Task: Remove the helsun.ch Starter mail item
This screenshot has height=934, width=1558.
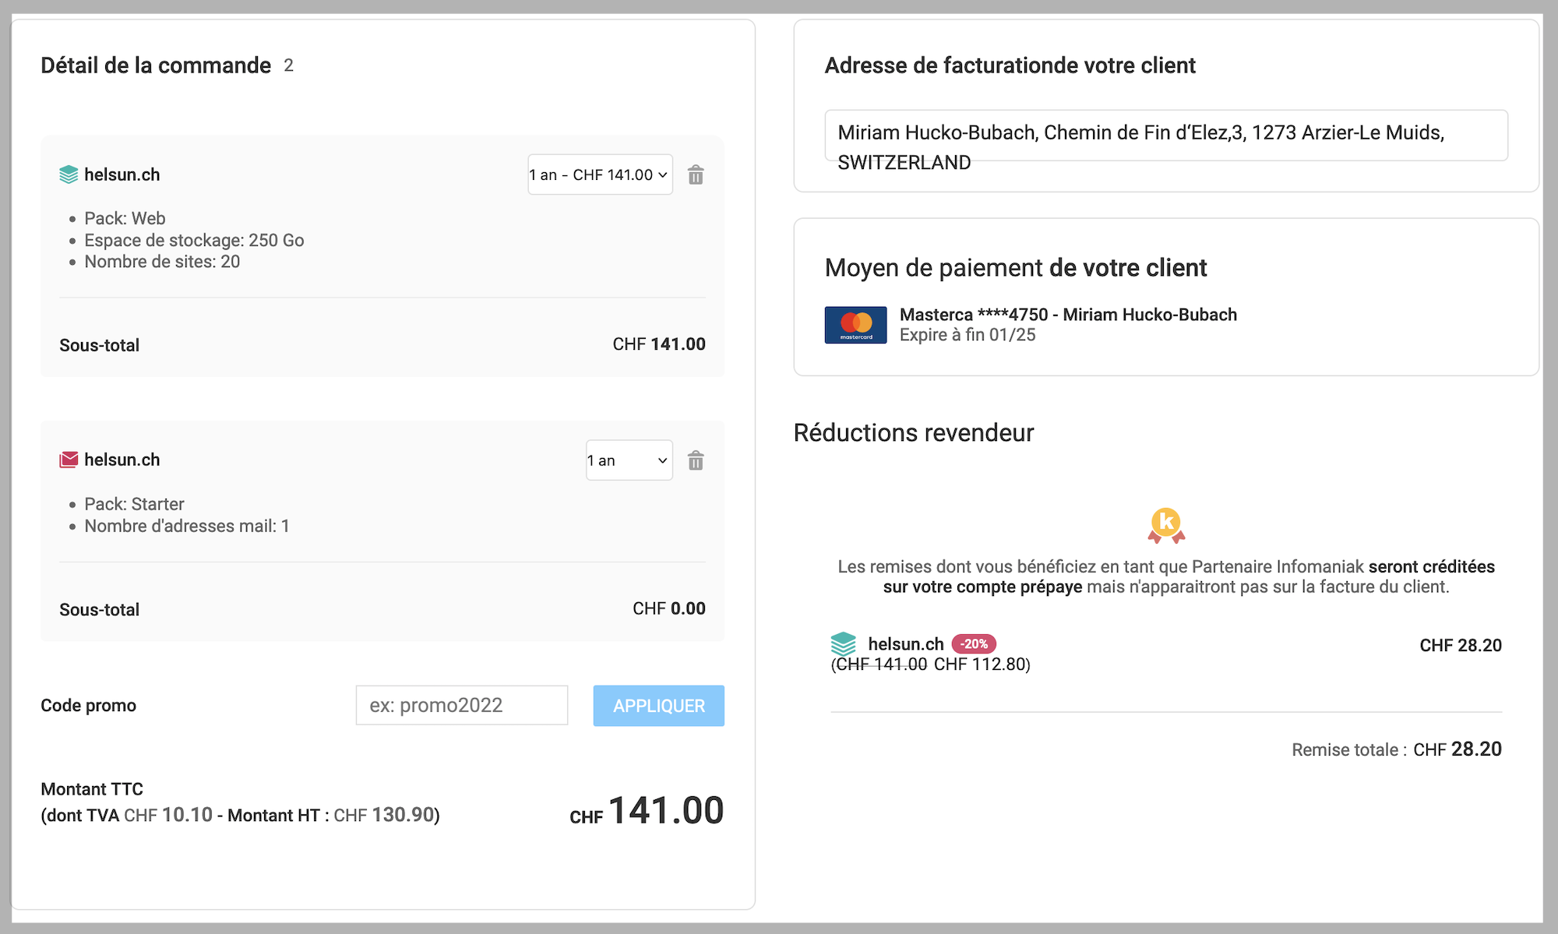Action: 696,461
